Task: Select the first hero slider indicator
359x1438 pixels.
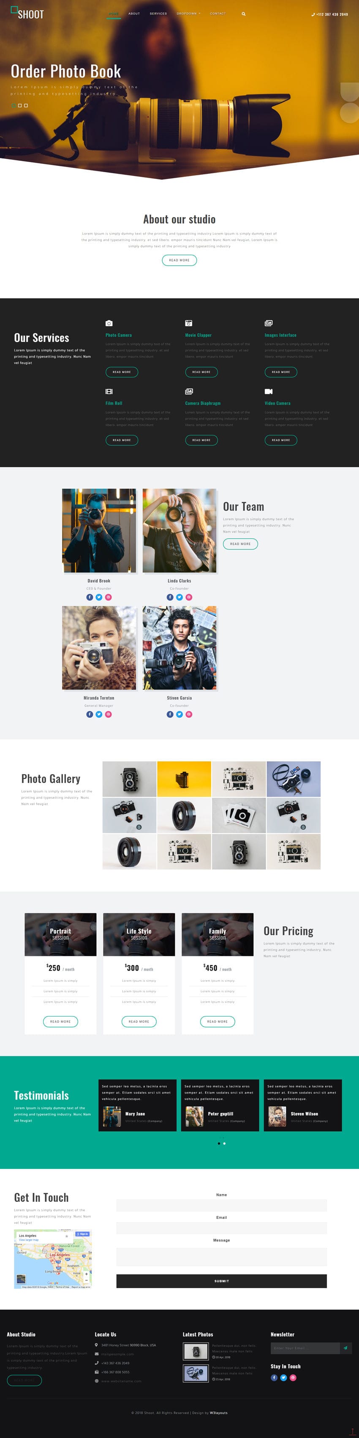Action: (13, 105)
